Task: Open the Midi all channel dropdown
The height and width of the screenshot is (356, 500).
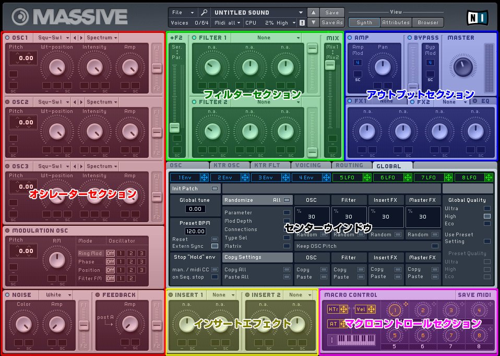Action: click(x=227, y=22)
